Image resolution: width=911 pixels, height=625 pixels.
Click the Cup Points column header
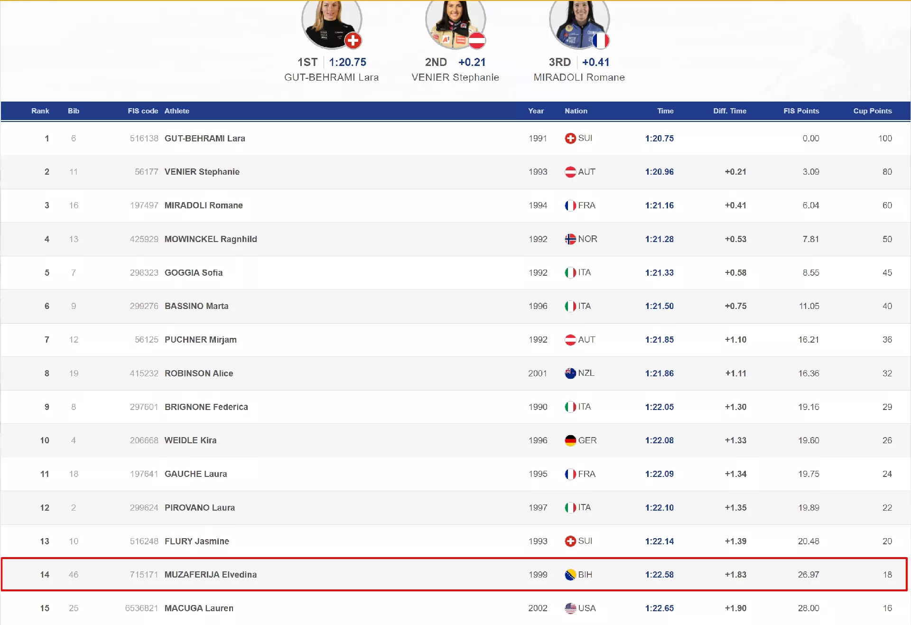click(872, 111)
